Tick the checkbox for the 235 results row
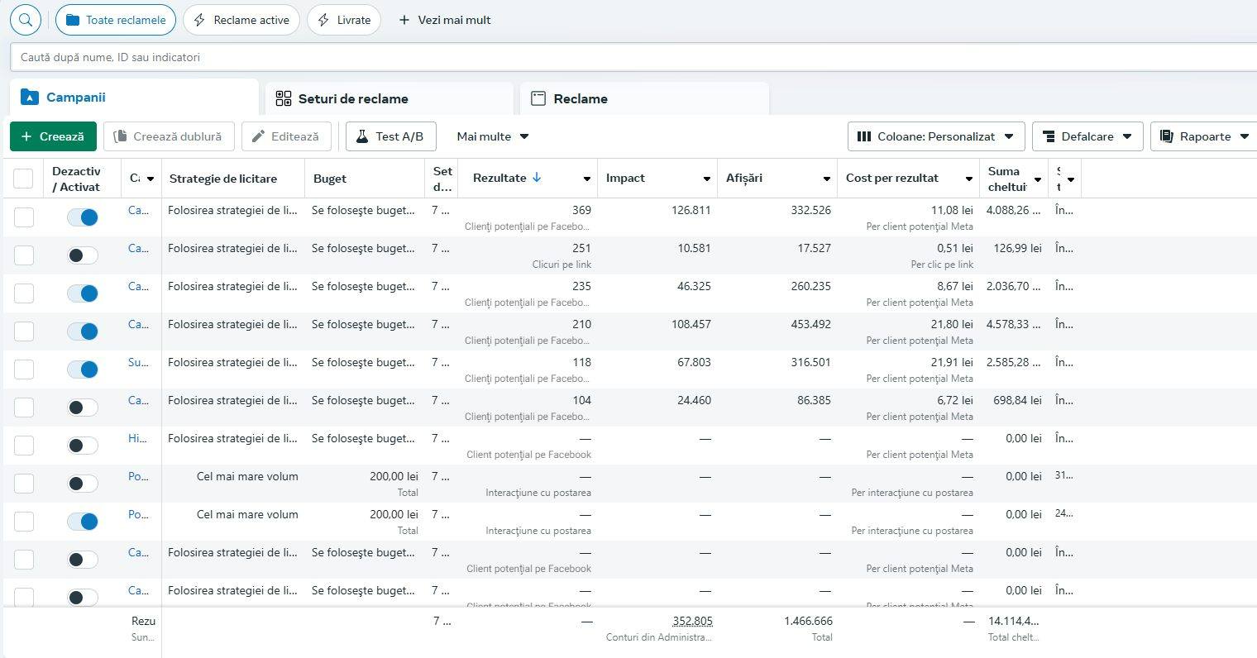This screenshot has width=1257, height=658. click(24, 293)
